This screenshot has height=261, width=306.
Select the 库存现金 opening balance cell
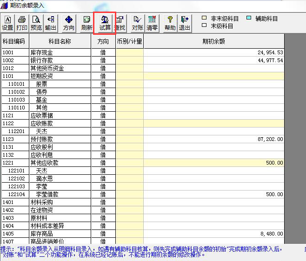[213, 52]
